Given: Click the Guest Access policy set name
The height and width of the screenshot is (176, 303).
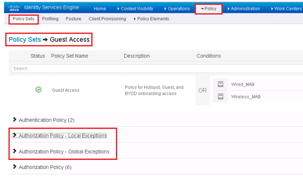Looking at the screenshot, I should pos(66,90).
